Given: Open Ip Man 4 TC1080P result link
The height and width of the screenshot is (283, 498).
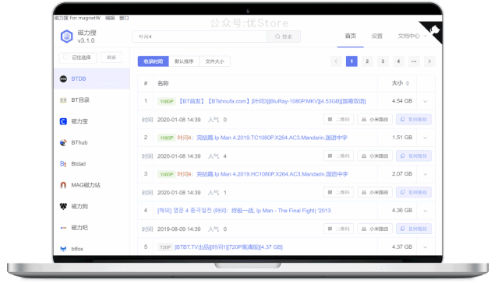Looking at the screenshot, I should click(262, 138).
